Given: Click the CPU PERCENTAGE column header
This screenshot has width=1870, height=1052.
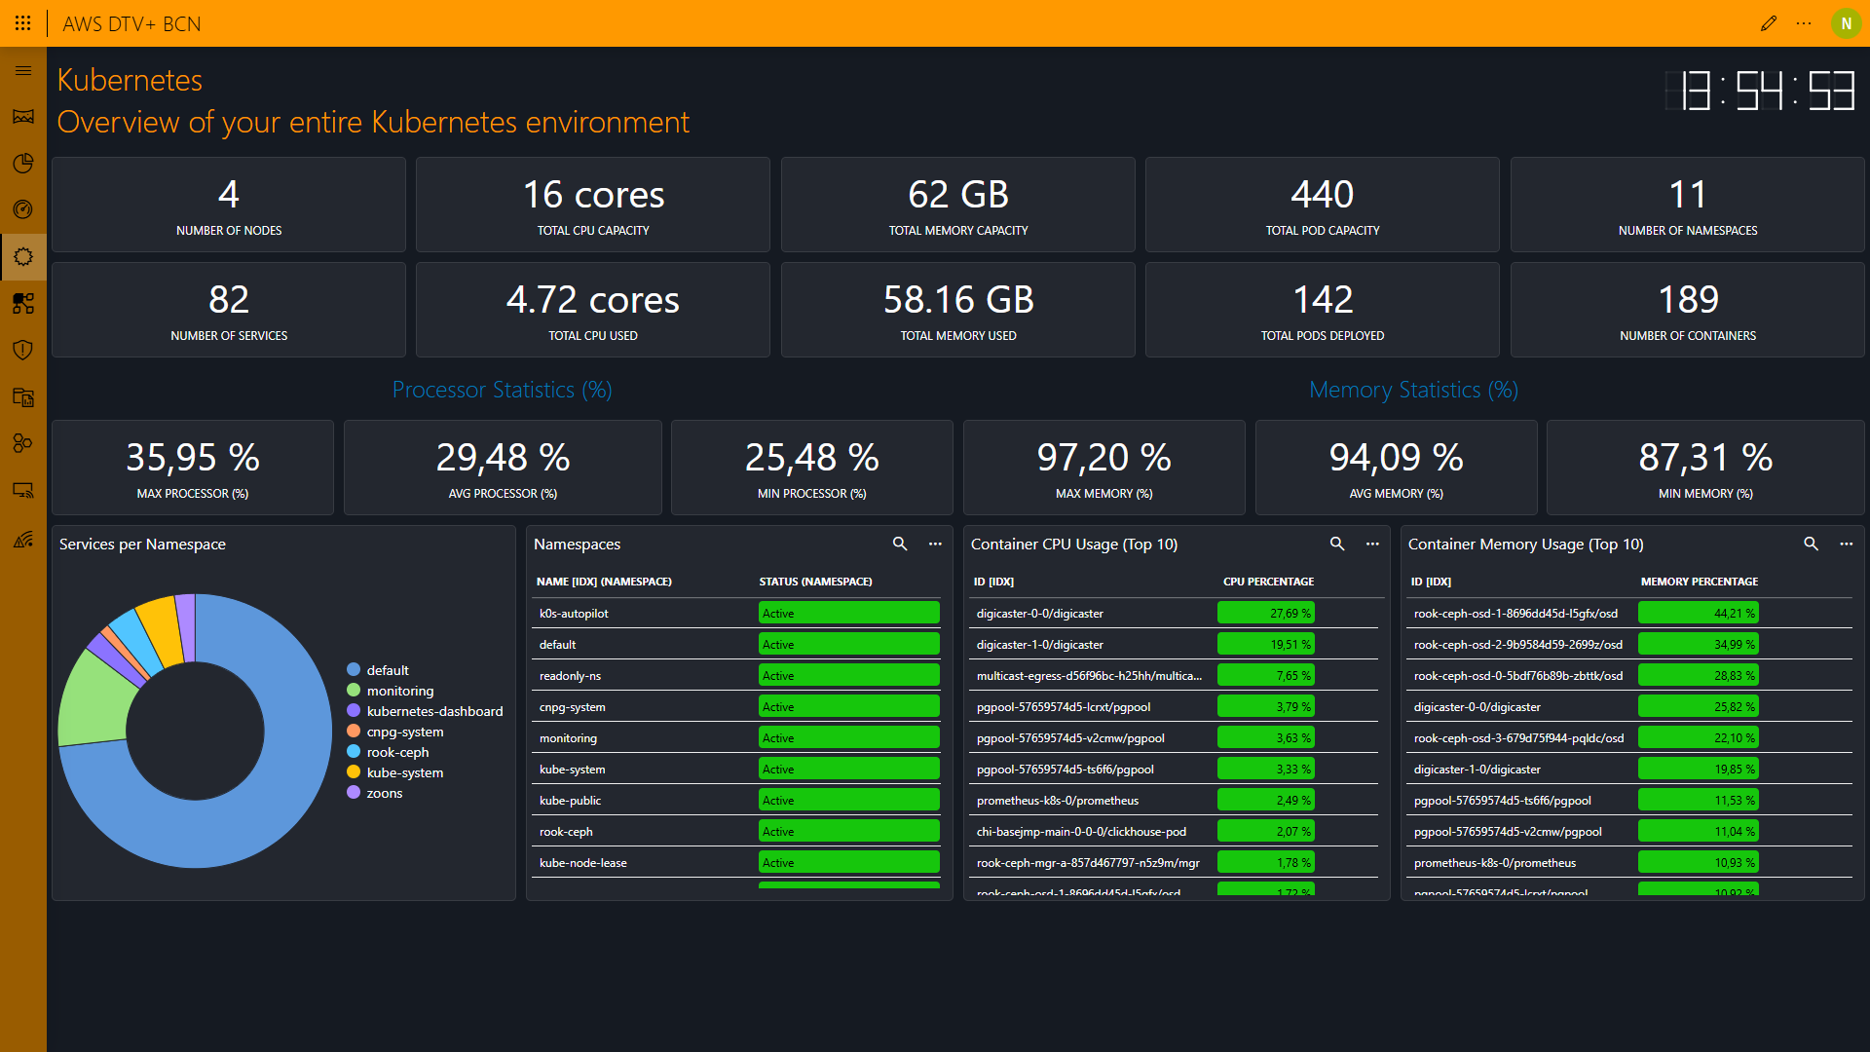Looking at the screenshot, I should (x=1268, y=582).
